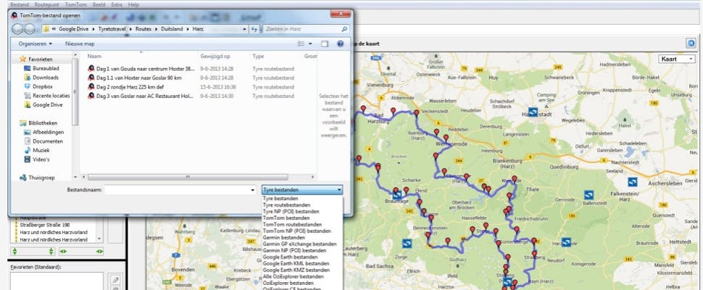Click the blue help icon in dialog
703x290 pixels.
click(340, 44)
